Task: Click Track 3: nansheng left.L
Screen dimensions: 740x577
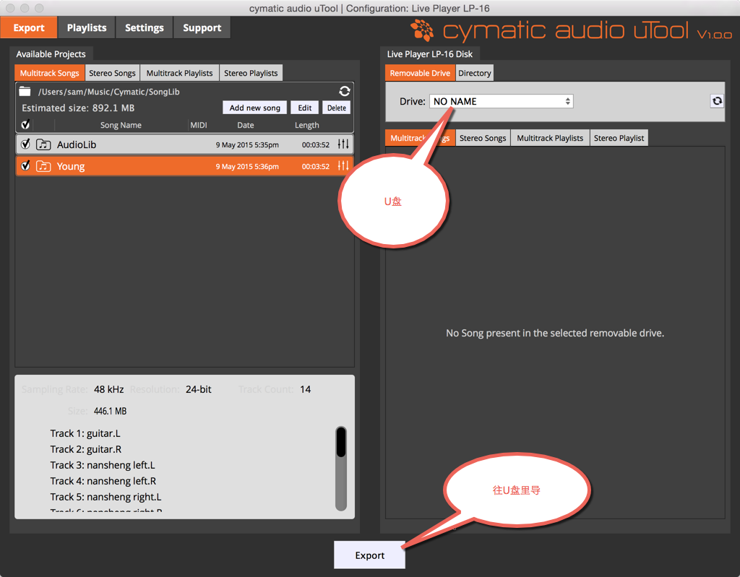Action: (103, 465)
